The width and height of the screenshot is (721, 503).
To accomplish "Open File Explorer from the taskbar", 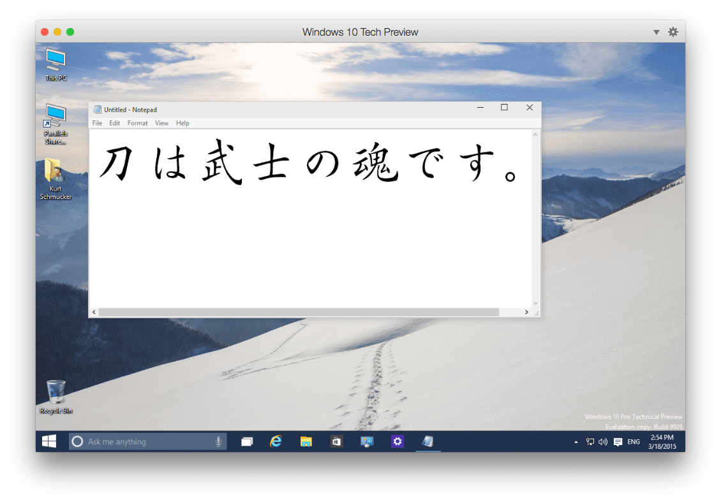I will (306, 441).
